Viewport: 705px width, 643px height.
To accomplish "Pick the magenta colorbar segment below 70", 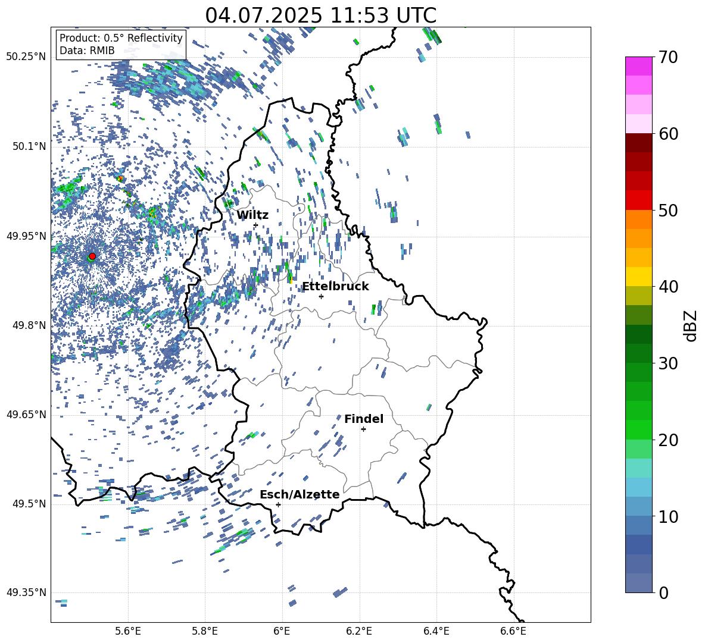I will click(x=638, y=67).
